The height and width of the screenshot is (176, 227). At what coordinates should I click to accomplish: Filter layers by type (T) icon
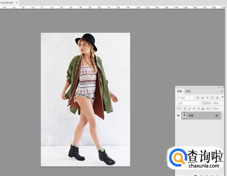click(x=207, y=98)
